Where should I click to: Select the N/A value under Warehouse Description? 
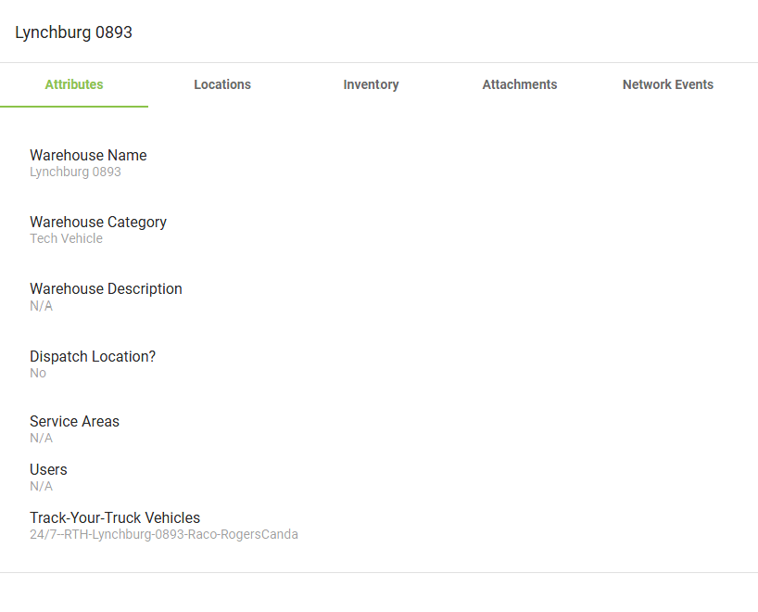(41, 306)
